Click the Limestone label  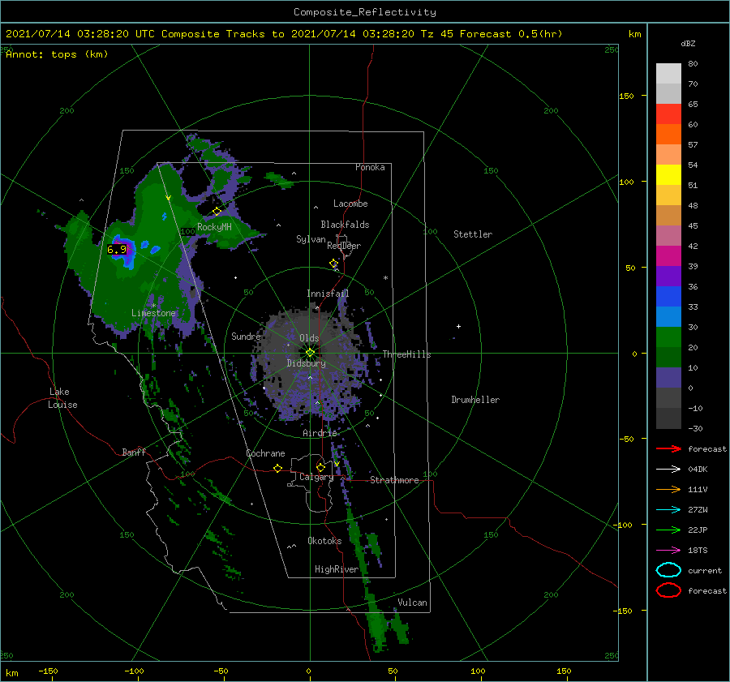153,313
